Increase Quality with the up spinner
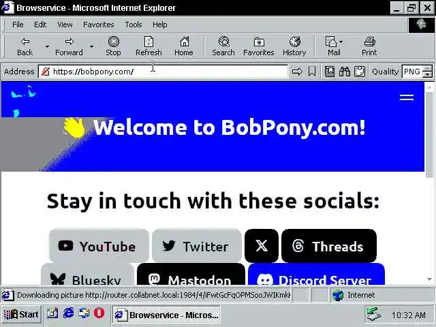 tap(427, 68)
